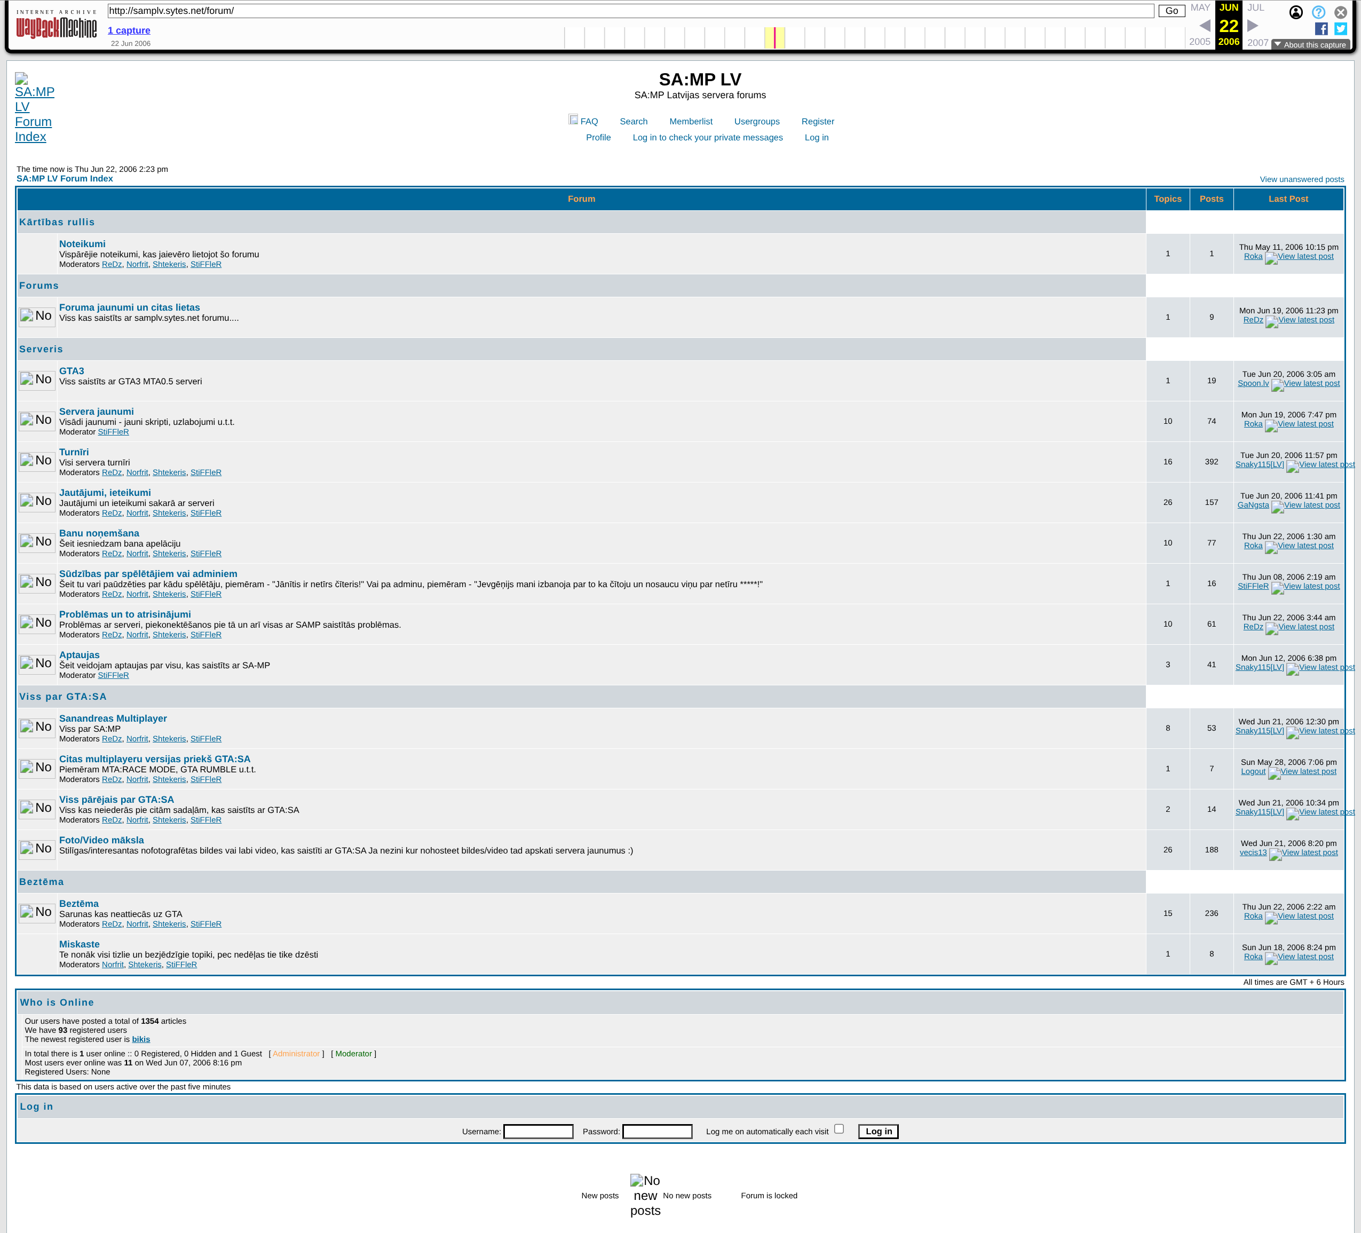The height and width of the screenshot is (1233, 1361).
Task: Click the FAQ icon in navigation
Action: pos(573,120)
